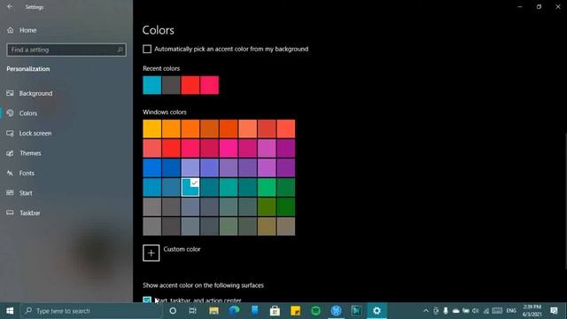The height and width of the screenshot is (319, 567).
Task: Enable automatically pick an accent color
Action: [x=147, y=49]
